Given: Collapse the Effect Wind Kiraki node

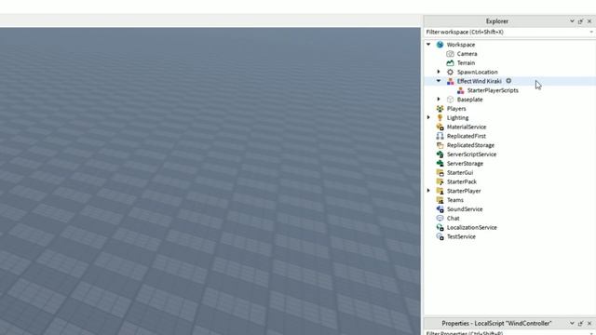Looking at the screenshot, I should point(439,81).
